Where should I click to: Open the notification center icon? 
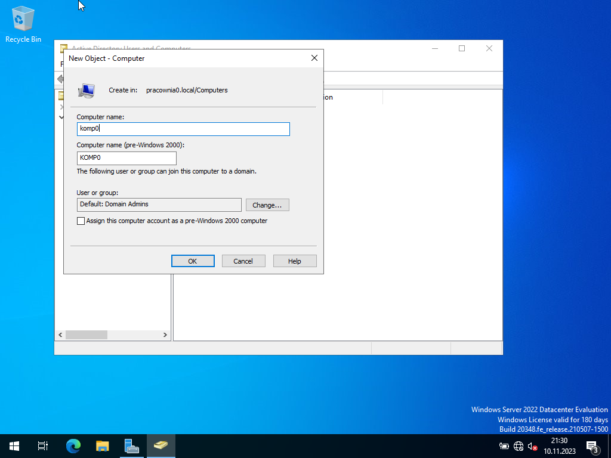click(593, 446)
